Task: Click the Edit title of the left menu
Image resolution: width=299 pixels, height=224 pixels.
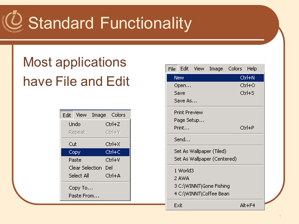Action: 67,115
